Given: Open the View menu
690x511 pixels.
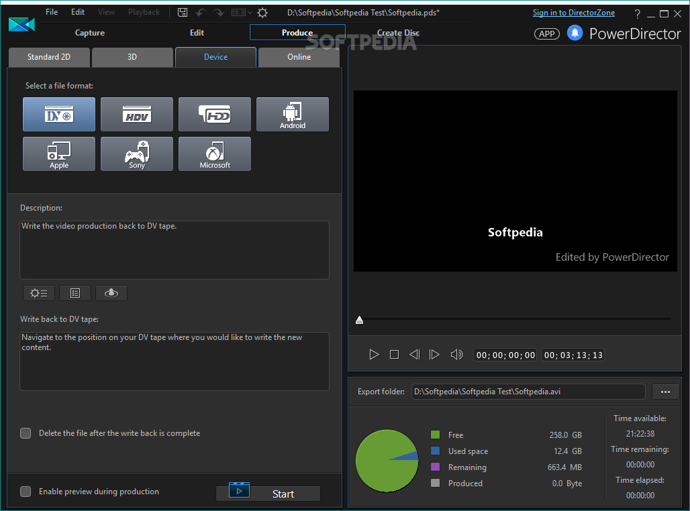Looking at the screenshot, I should coord(106,12).
